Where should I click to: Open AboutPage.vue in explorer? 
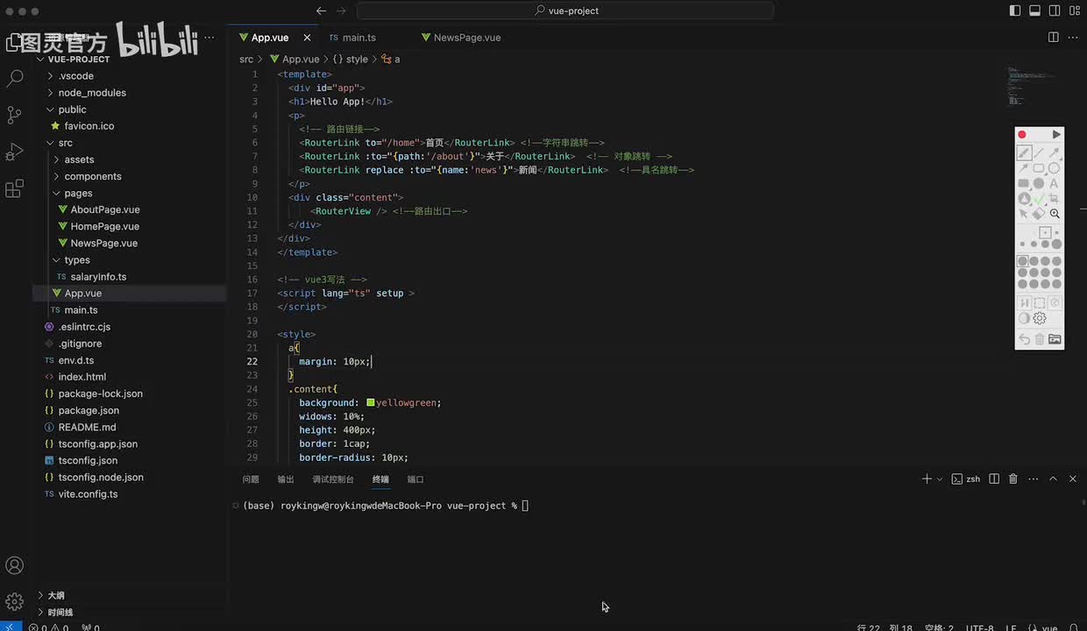[104, 209]
